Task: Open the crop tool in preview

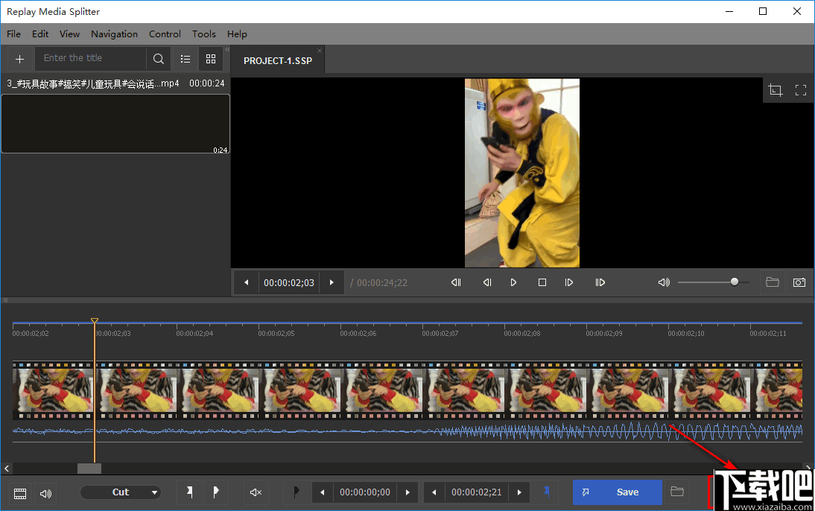Action: coord(776,90)
